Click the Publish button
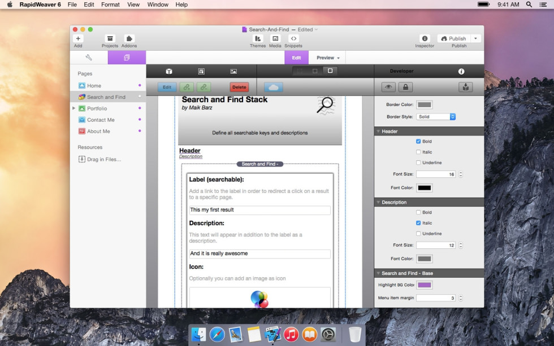 (454, 38)
